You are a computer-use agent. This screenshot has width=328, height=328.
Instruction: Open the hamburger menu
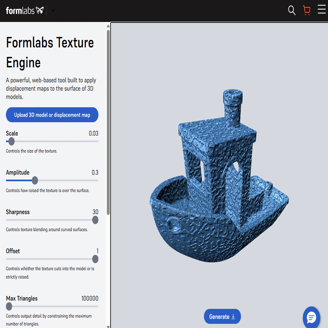(x=322, y=10)
